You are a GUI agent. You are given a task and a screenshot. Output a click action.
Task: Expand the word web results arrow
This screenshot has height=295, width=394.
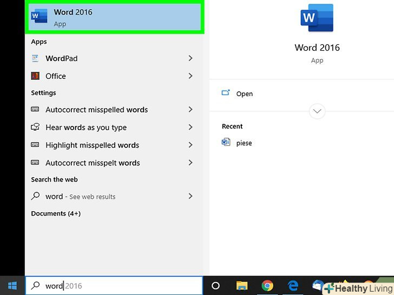pos(191,196)
